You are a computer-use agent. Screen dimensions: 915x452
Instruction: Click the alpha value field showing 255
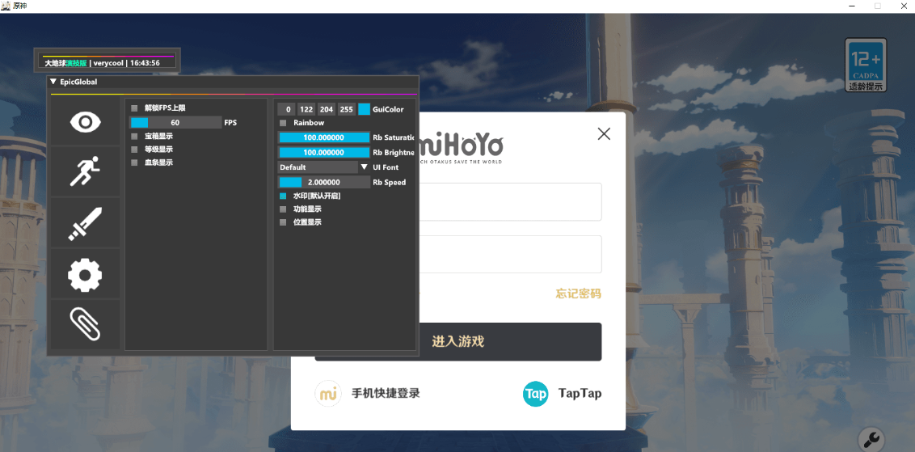click(347, 109)
